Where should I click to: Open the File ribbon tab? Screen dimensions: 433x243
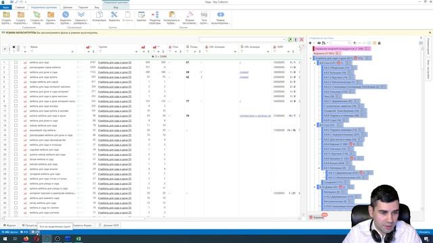coord(6,7)
